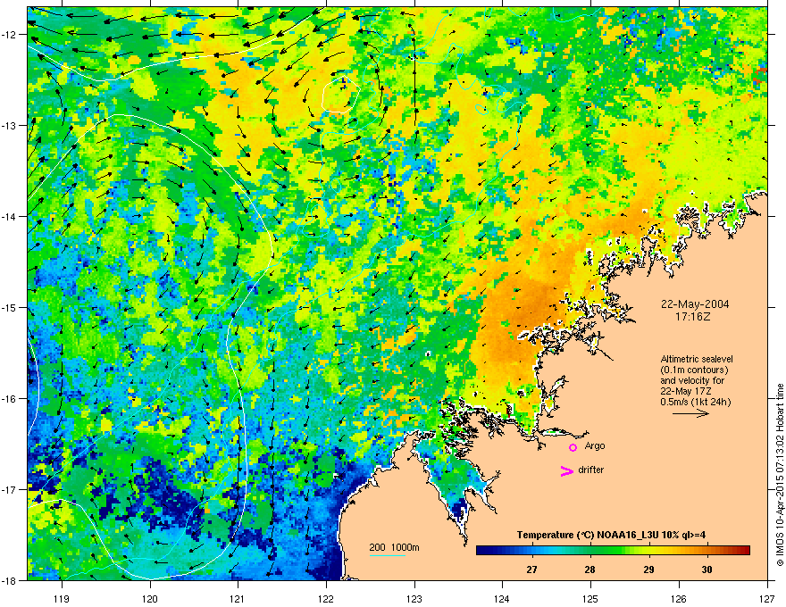Click the latitude -13 axis label
The width and height of the screenshot is (786, 607).
pyautogui.click(x=9, y=125)
